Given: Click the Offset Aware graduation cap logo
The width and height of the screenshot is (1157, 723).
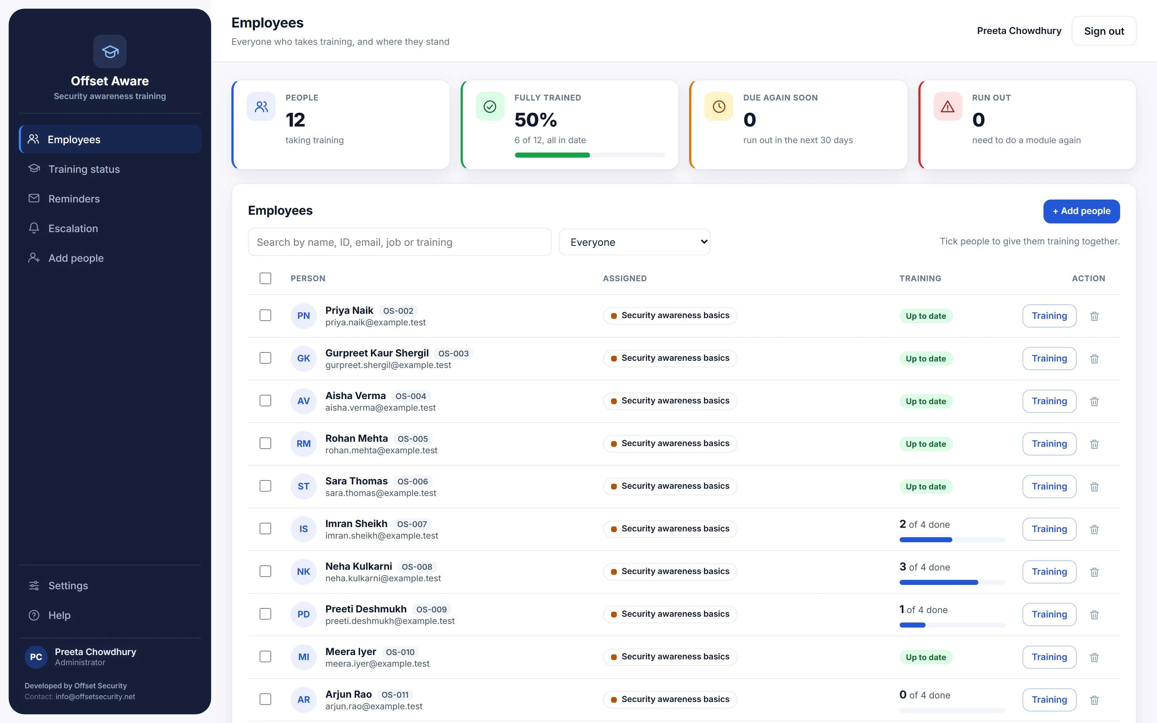Looking at the screenshot, I should click(110, 51).
